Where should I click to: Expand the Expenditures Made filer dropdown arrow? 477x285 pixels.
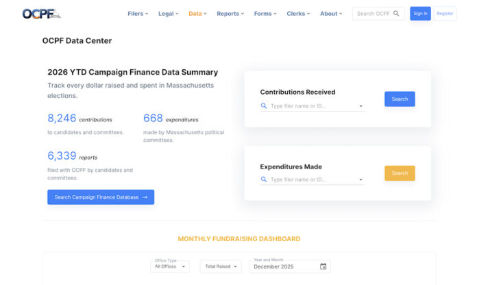coord(360,179)
